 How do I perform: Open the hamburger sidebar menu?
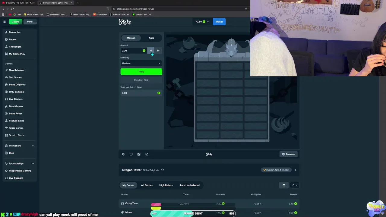pos(5,22)
